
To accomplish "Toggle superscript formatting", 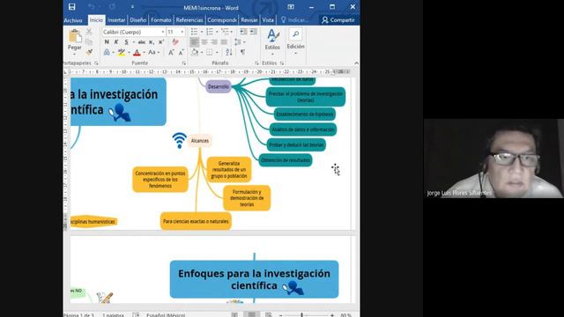I will (161, 42).
